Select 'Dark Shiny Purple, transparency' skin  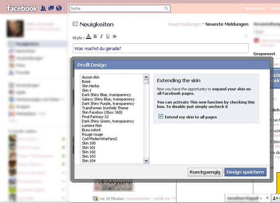(x=108, y=103)
